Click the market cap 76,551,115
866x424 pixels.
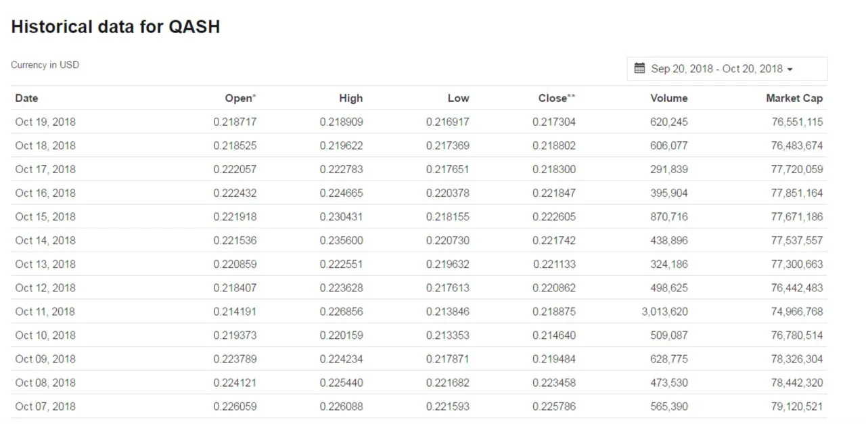(797, 122)
